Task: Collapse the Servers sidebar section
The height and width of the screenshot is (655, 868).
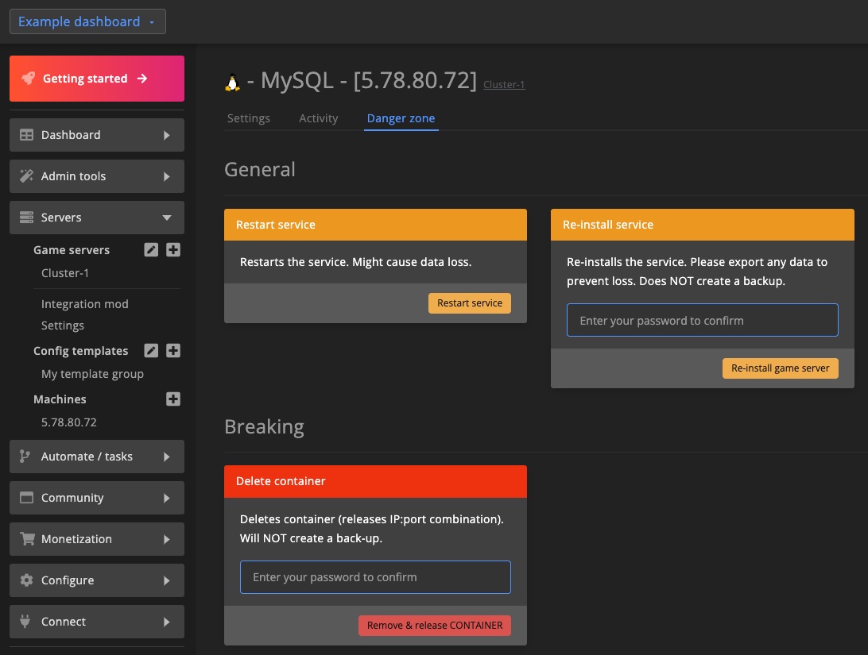Action: click(x=97, y=218)
